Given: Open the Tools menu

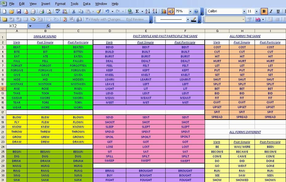Looking at the screenshot, I should click(x=75, y=4).
